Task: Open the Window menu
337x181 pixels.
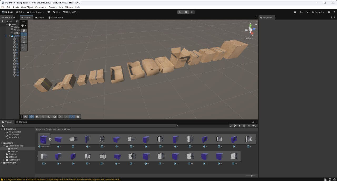Action: [x=69, y=7]
